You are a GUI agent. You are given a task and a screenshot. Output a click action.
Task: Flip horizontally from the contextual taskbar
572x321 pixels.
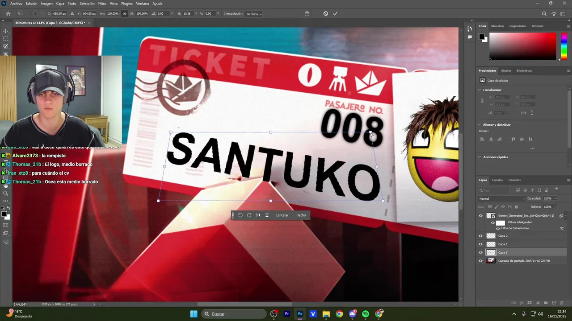coord(258,215)
